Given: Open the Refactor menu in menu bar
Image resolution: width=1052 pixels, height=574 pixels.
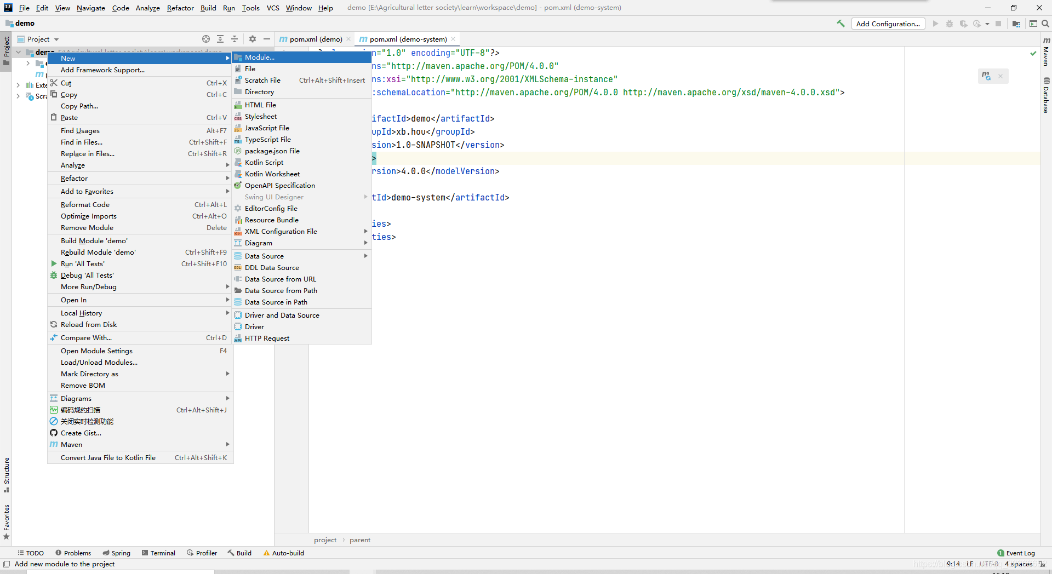Looking at the screenshot, I should pyautogui.click(x=180, y=8).
